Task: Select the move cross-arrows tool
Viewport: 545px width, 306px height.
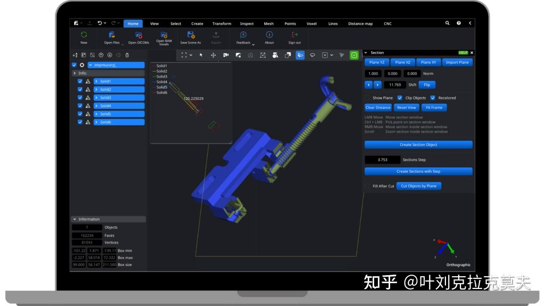Action: tap(213, 55)
